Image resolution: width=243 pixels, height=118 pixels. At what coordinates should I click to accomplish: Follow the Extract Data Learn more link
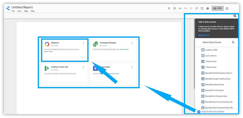115,74
